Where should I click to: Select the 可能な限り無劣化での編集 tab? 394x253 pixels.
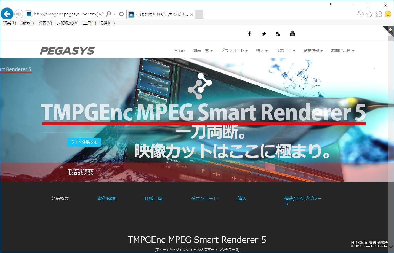click(x=161, y=14)
